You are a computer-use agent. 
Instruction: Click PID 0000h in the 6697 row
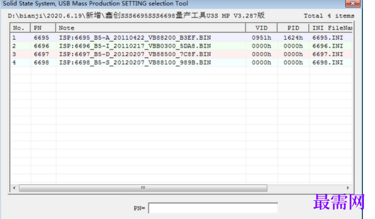click(293, 54)
